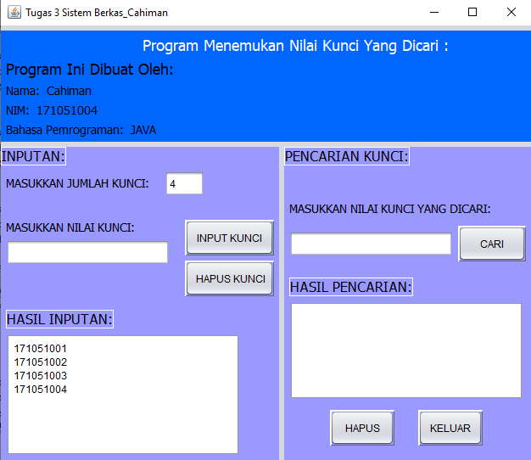Click the PENCARIAN KUNCI: section label
The height and width of the screenshot is (460, 531).
[347, 156]
